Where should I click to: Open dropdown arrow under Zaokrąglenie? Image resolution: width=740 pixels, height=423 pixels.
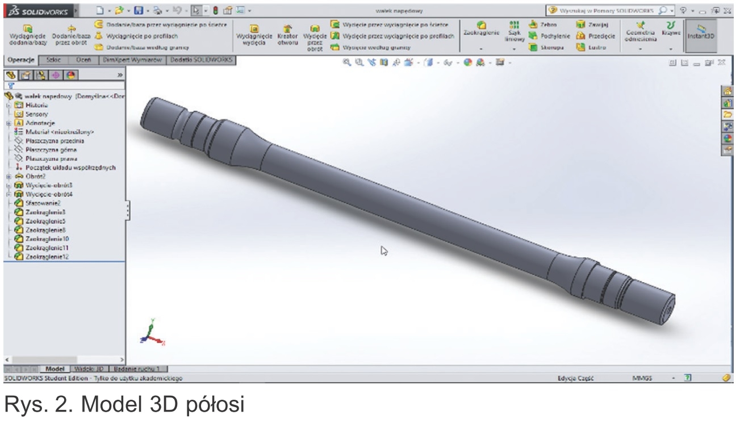coord(482,49)
